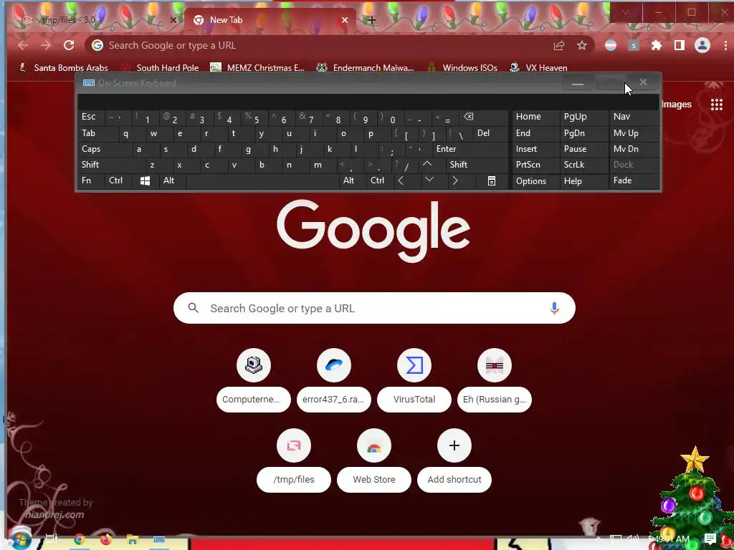The image size is (734, 550).
Task: Open the Windows ISOs bookmark
Action: coord(462,68)
